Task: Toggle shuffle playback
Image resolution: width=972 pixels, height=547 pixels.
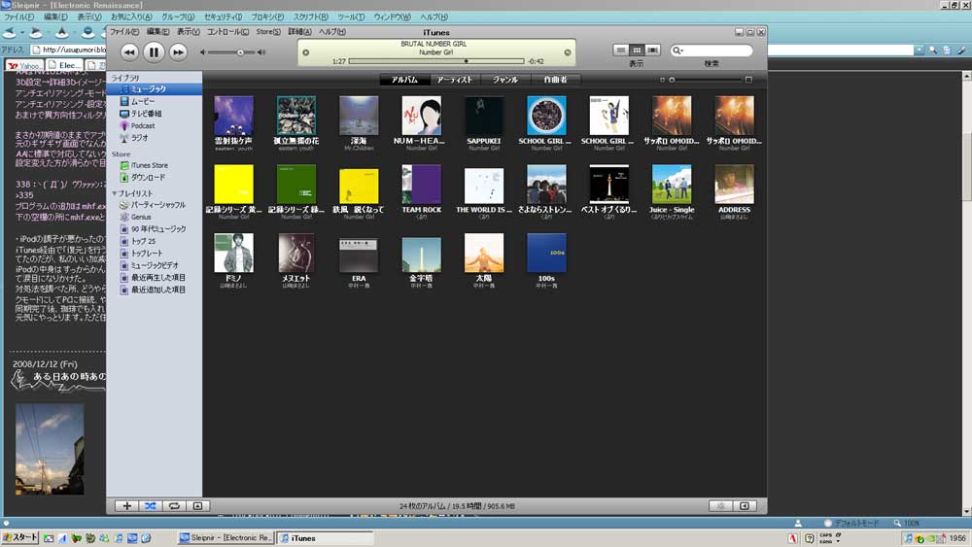Action: tap(150, 506)
